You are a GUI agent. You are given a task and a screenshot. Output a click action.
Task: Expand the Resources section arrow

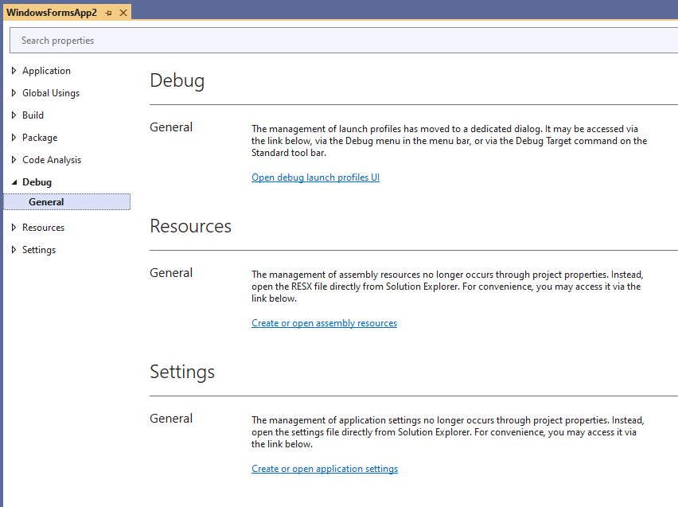[x=14, y=228]
